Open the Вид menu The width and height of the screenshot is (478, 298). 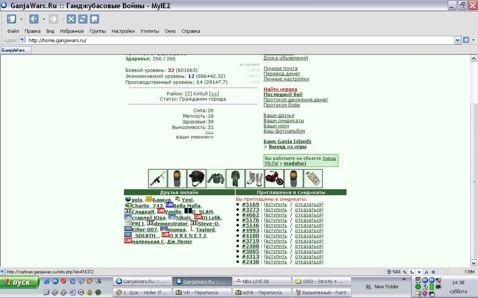pos(50,31)
